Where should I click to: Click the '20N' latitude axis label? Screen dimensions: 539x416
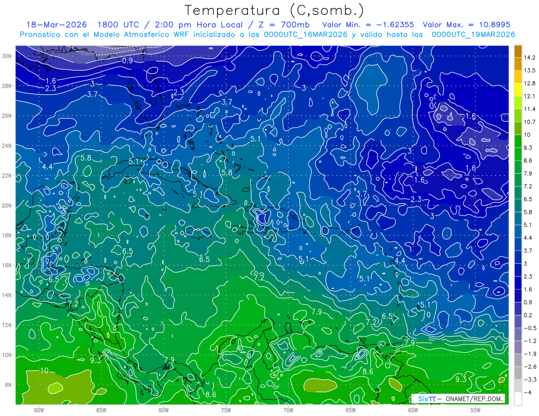click(7, 206)
